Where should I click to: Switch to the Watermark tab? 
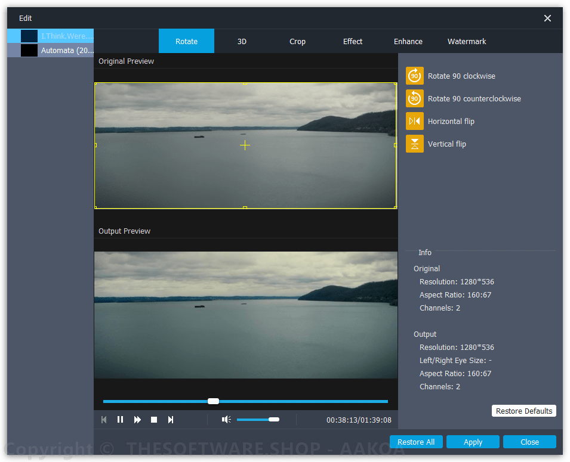[466, 41]
